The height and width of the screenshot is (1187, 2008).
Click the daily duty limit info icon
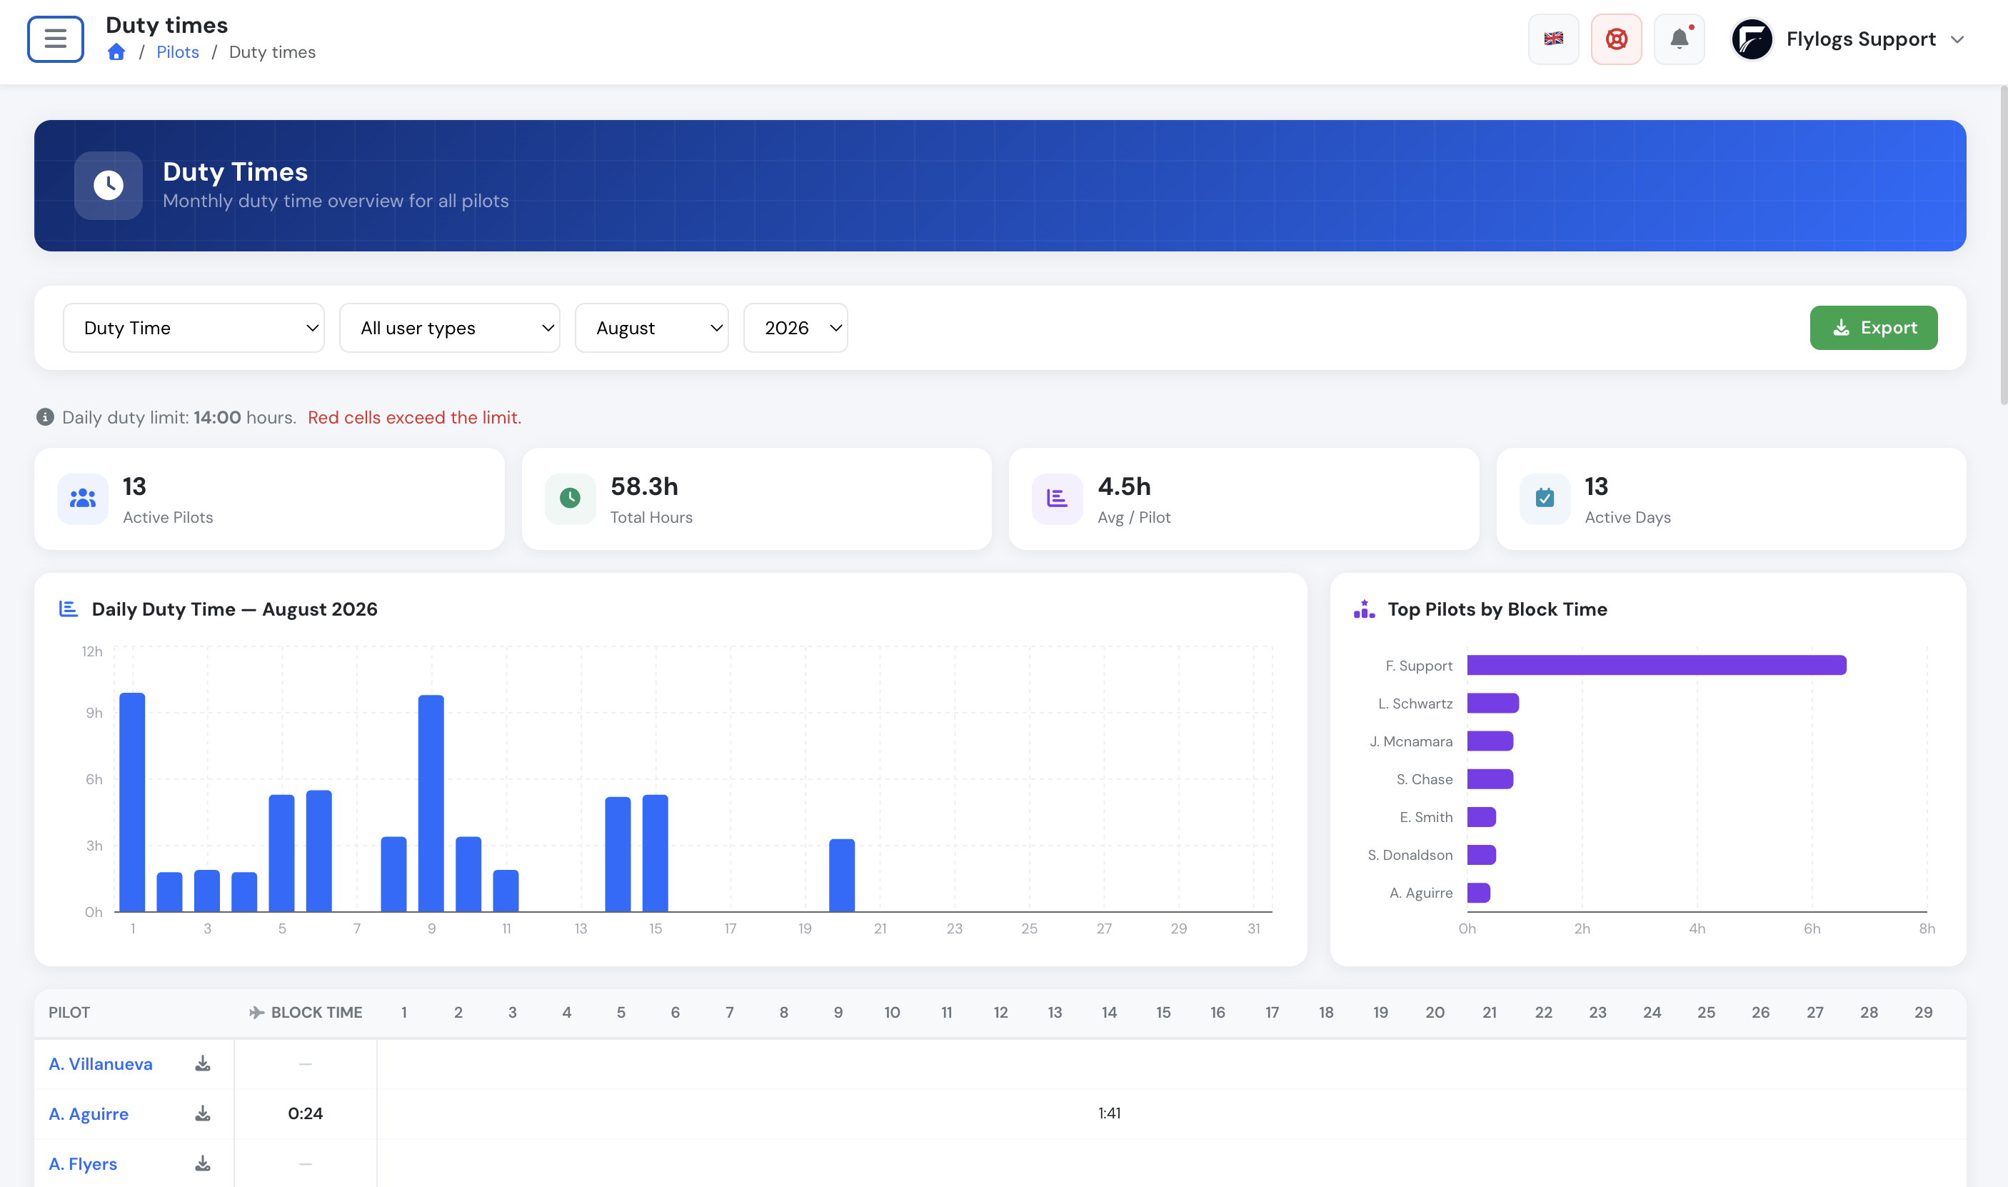(x=45, y=416)
